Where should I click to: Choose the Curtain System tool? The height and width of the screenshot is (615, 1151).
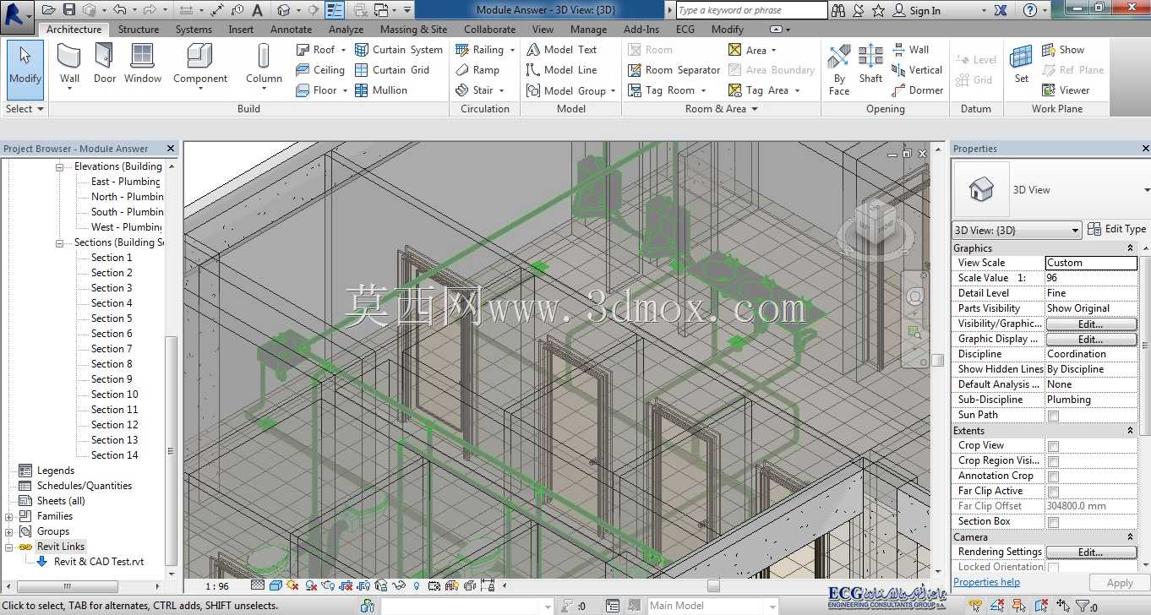click(399, 50)
